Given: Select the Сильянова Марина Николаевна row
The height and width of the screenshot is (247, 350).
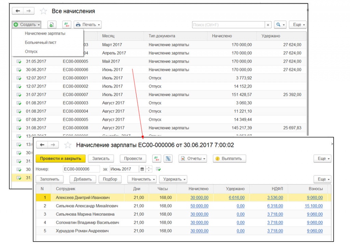Looking at the screenshot, I should click(x=183, y=214).
